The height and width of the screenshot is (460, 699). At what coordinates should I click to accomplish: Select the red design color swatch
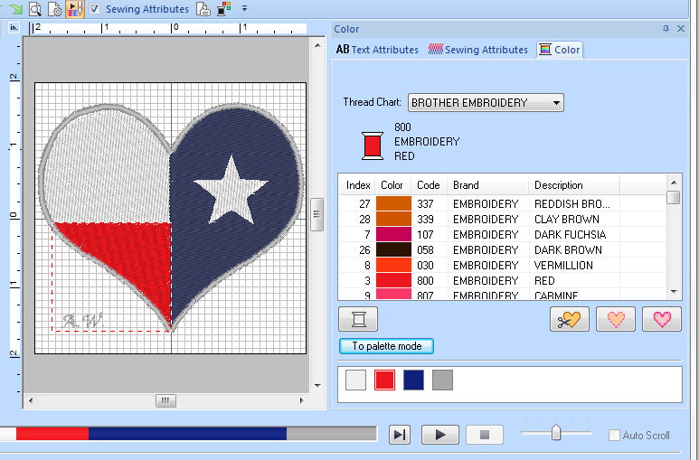point(384,380)
